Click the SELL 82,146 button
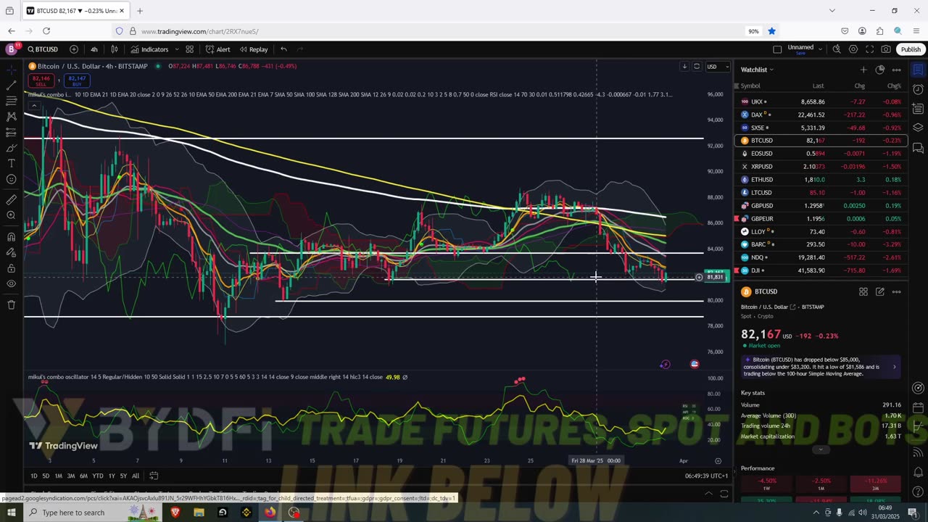This screenshot has height=522, width=928. pyautogui.click(x=41, y=80)
